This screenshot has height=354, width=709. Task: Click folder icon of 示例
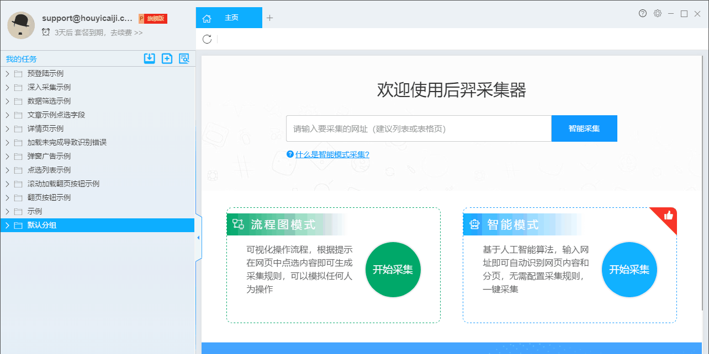point(18,211)
